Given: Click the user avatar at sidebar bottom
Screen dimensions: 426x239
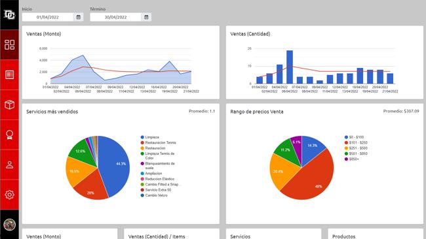Looking at the screenshot, I should [x=10, y=225].
